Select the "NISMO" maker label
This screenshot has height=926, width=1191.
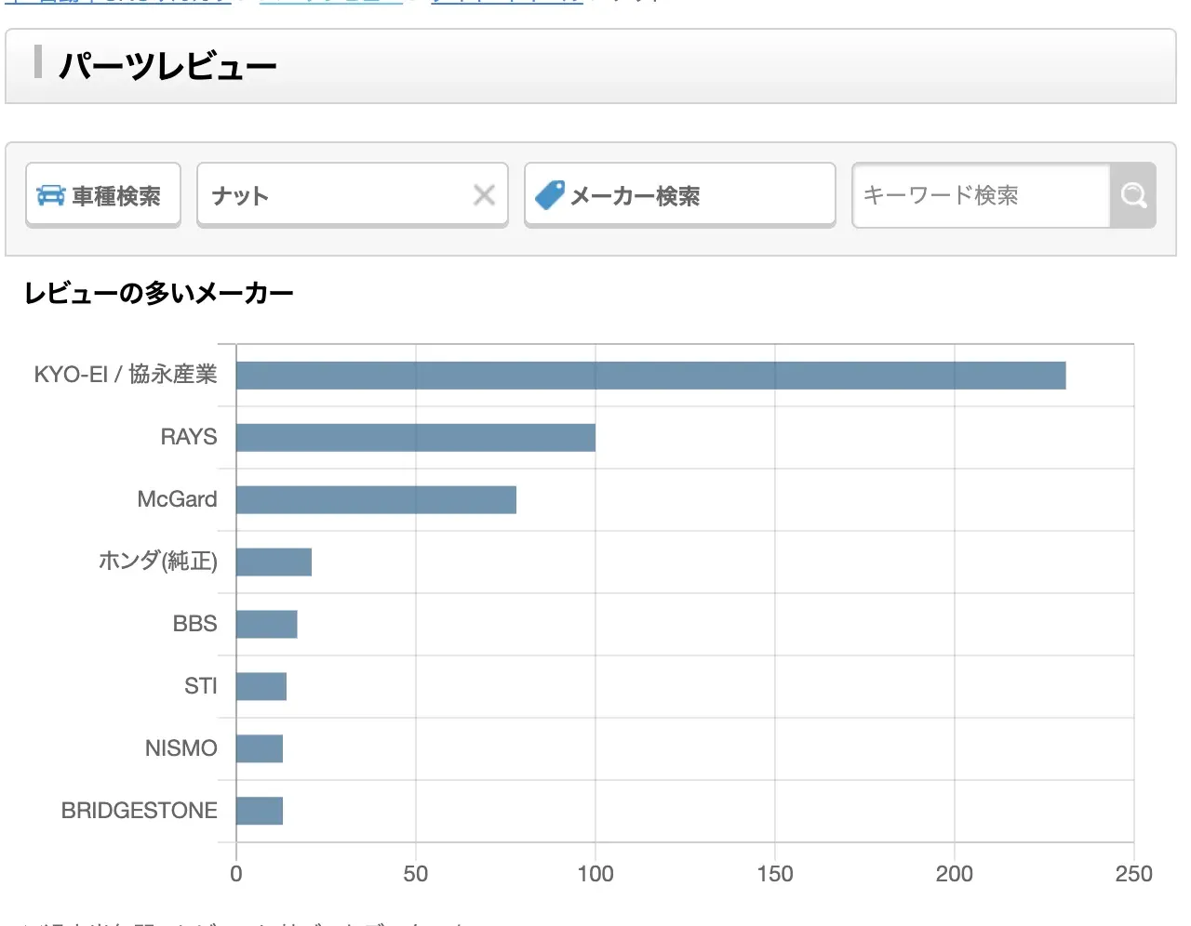[x=181, y=748]
